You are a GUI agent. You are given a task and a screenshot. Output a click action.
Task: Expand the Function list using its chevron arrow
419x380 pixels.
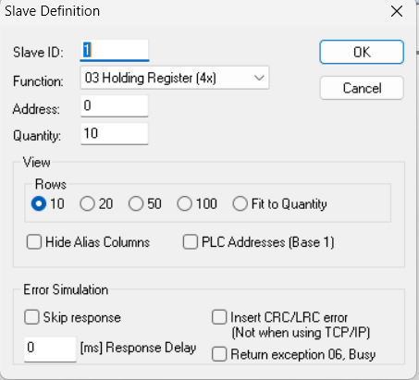(259, 78)
